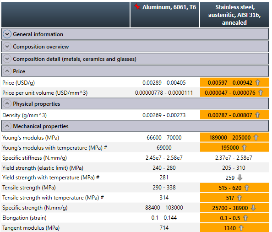This screenshot has width=272, height=232.
Task: Expand the General information section
Action: [7, 34]
